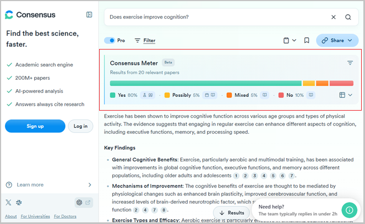The image size is (365, 224).
Task: Open the clipboard copy icon
Action: (x=286, y=41)
